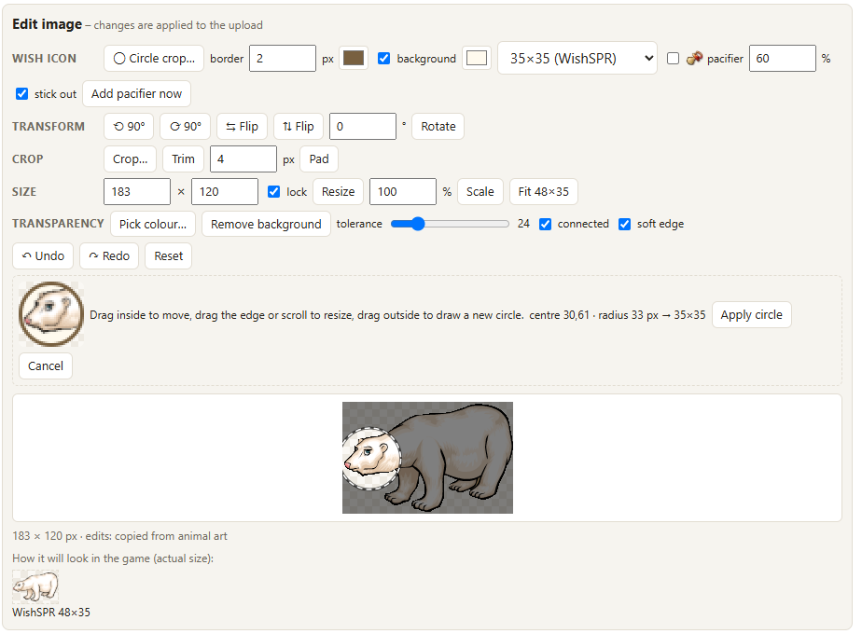The width and height of the screenshot is (862, 634).
Task: Flip the image horizontally
Action: (x=242, y=127)
